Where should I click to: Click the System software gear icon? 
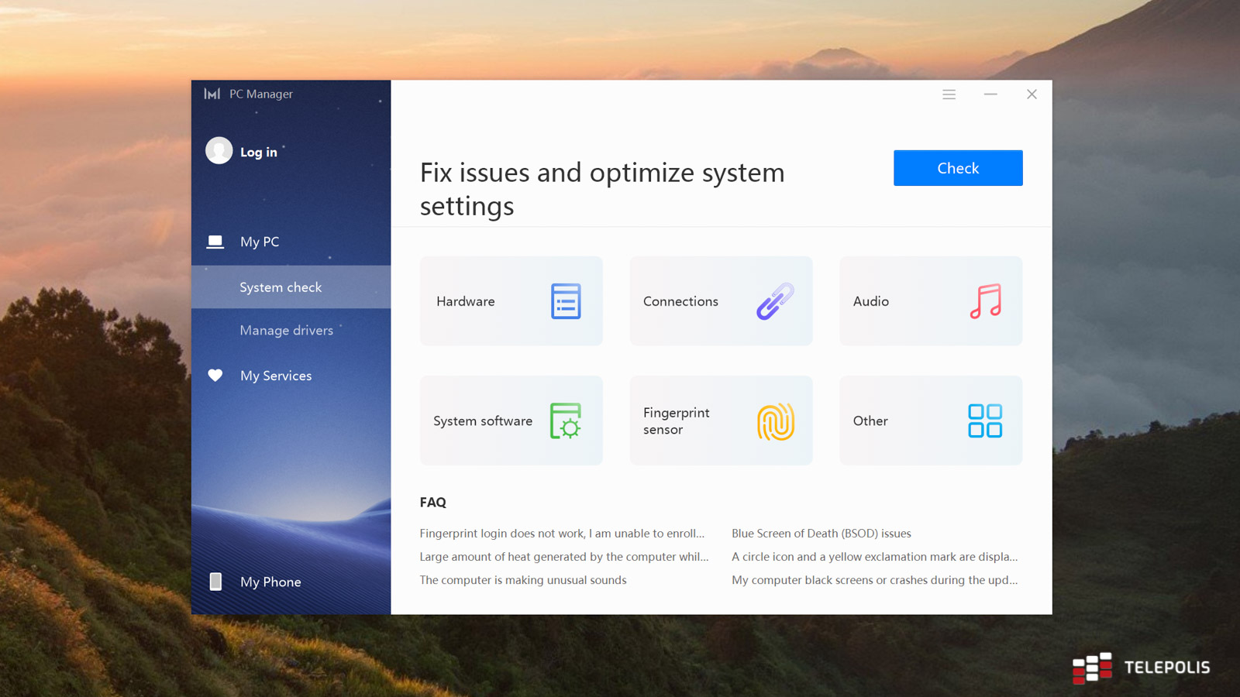tap(566, 421)
